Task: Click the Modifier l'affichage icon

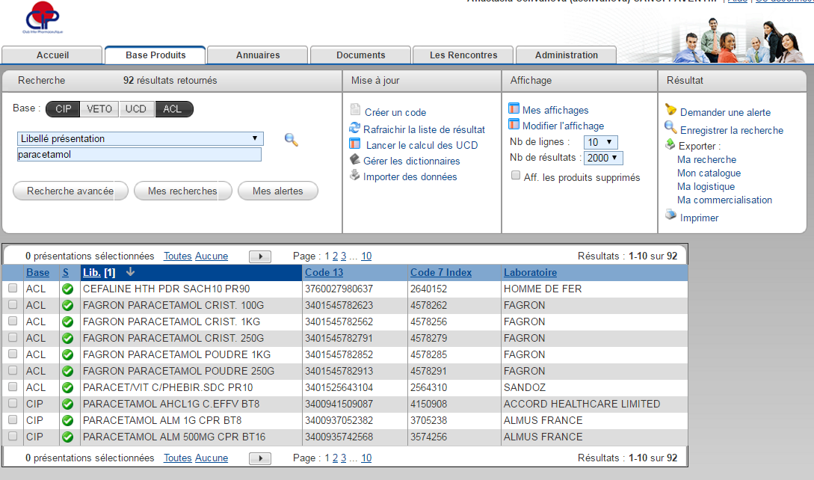Action: pyautogui.click(x=514, y=124)
